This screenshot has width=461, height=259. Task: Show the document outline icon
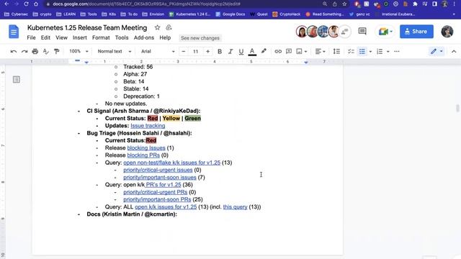click(x=17, y=80)
